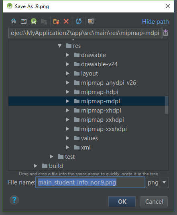Toggle show hidden files and directories
177x215 pixels.
pos(91,21)
